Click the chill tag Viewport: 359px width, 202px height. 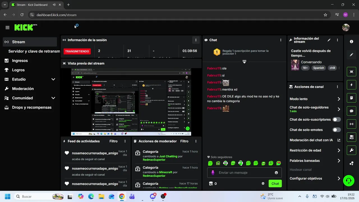pyautogui.click(x=332, y=68)
